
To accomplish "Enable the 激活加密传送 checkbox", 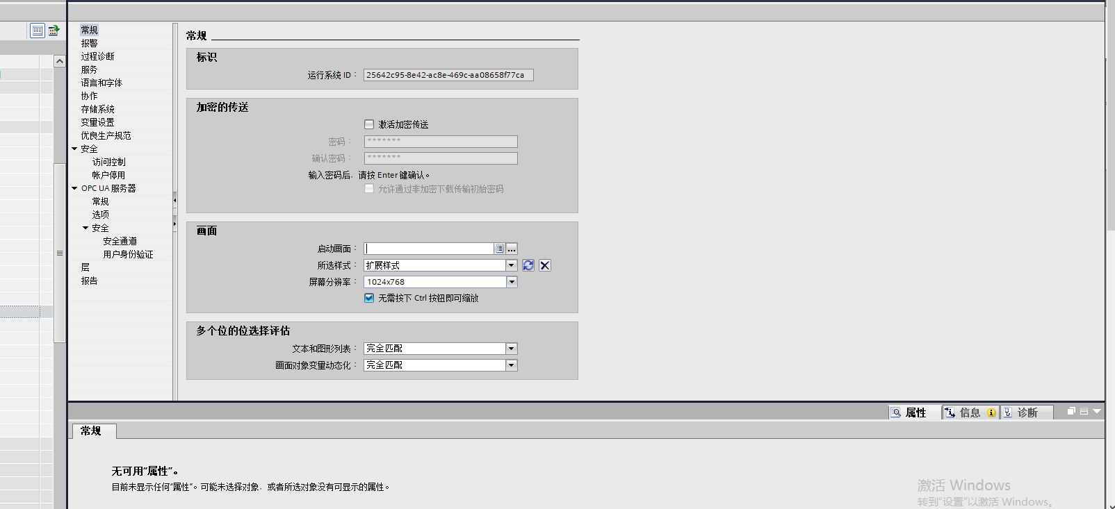I will (x=369, y=124).
